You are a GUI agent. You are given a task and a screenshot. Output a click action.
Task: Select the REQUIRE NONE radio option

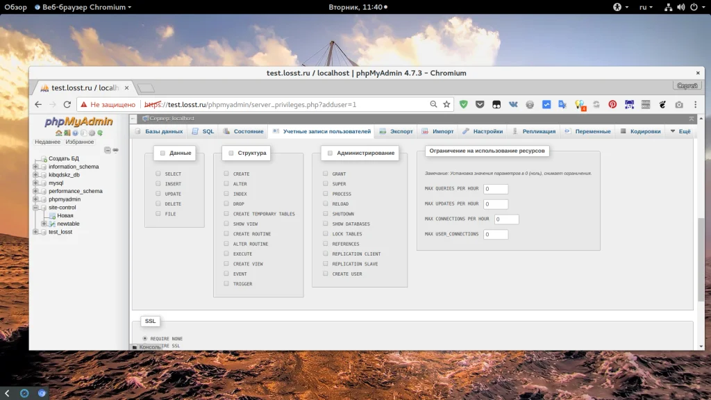(145, 338)
